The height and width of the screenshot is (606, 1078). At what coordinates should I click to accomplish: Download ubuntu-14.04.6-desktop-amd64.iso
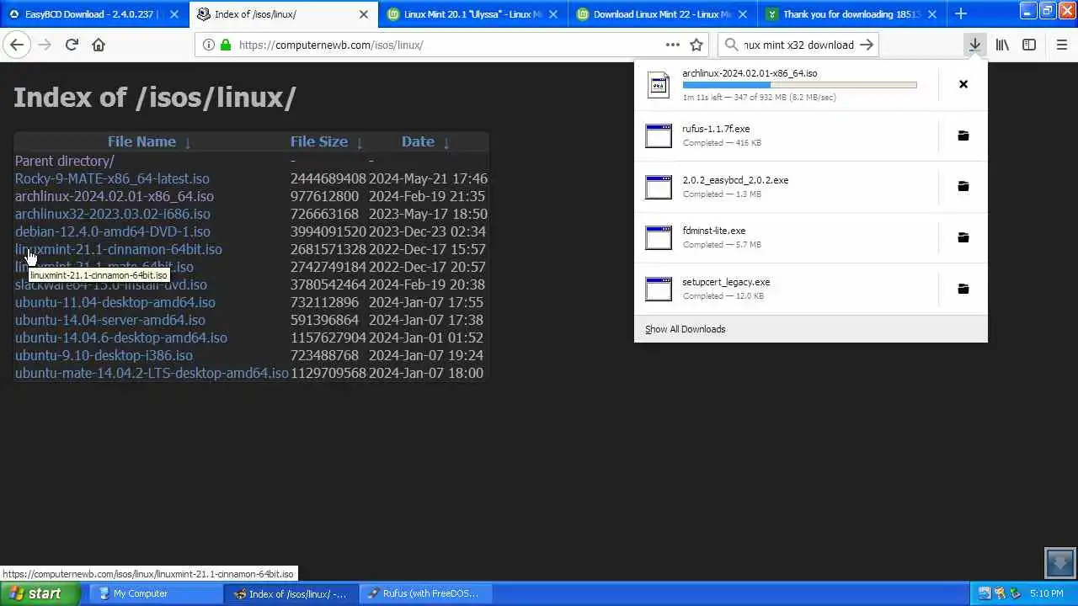click(x=121, y=338)
